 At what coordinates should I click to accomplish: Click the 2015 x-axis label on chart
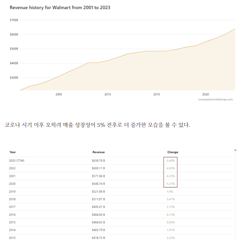click(157, 94)
